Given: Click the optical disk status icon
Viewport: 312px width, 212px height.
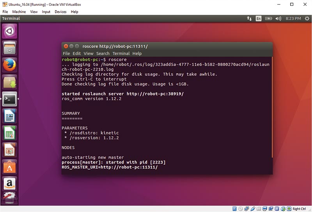Looking at the screenshot, I should click(x=241, y=208).
